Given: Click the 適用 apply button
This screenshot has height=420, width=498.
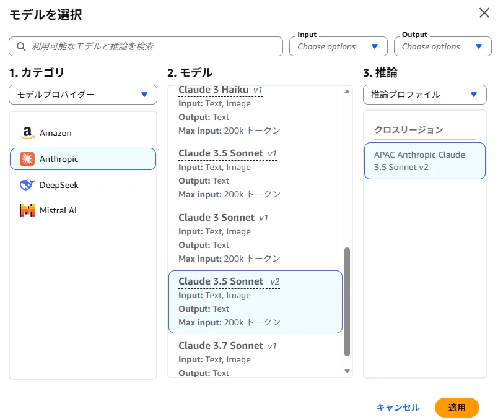Looking at the screenshot, I should pyautogui.click(x=456, y=408).
